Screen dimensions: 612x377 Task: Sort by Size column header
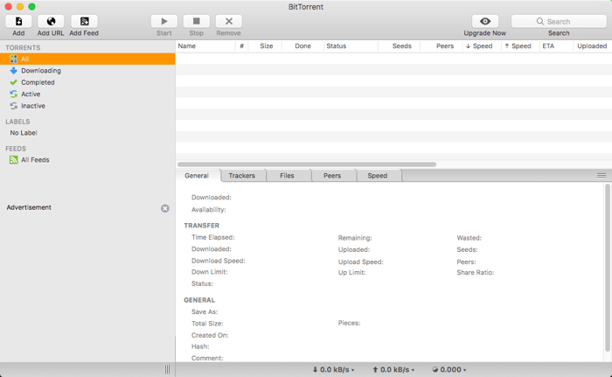pyautogui.click(x=266, y=46)
